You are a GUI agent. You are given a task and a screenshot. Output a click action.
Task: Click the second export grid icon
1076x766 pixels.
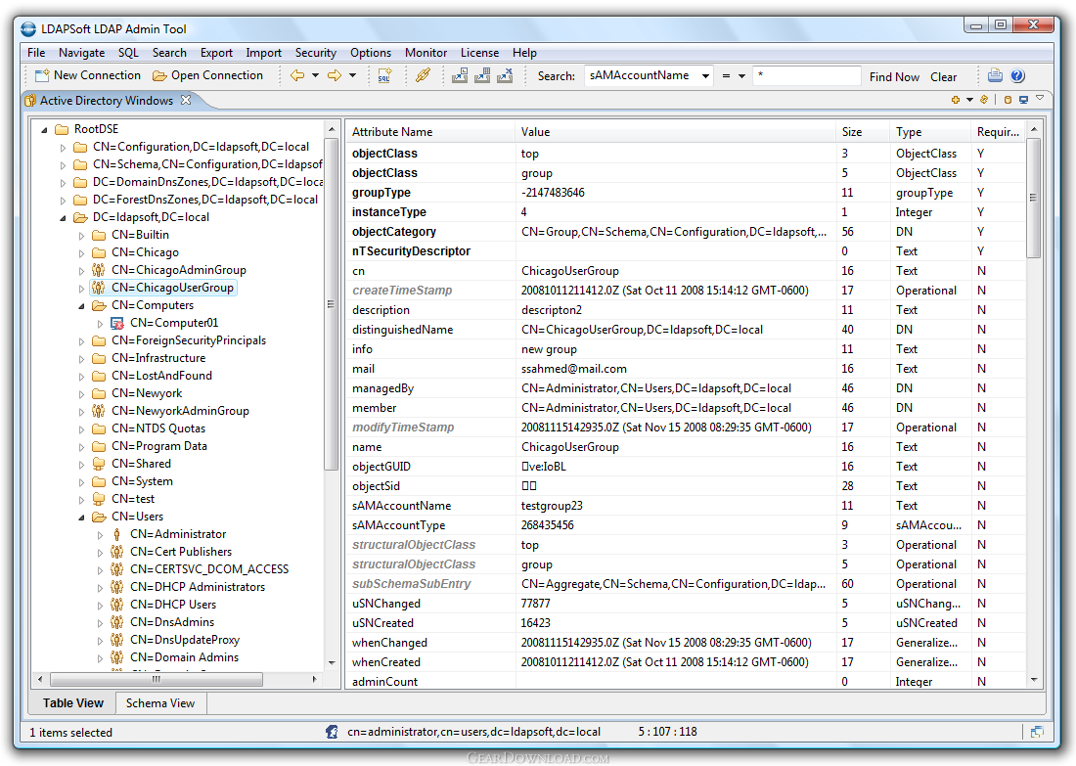point(482,75)
